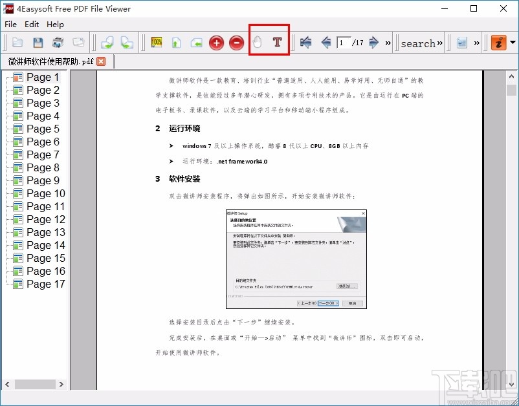This screenshot has height=406, width=519.
Task: Open the Help menu
Action: (x=55, y=25)
